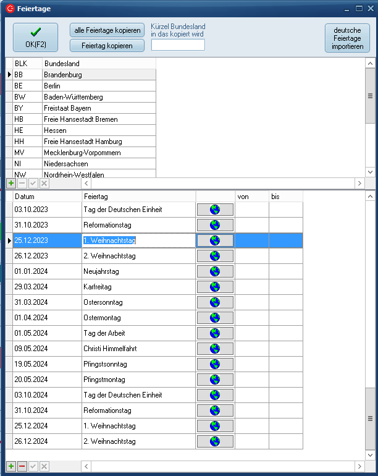Click the Feiertag column header
378x476 pixels.
coord(138,196)
